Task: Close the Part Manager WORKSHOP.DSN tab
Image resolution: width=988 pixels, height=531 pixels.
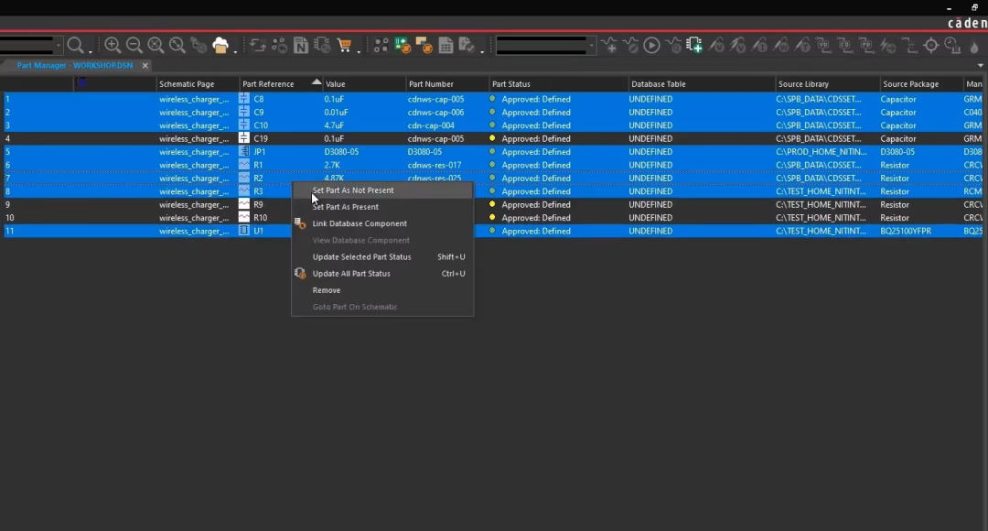Action: pos(145,66)
